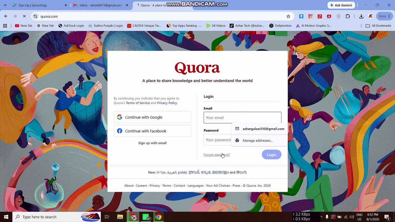The height and width of the screenshot is (222, 395).
Task: Open the red sync-arrows extension icon
Action: click(x=320, y=16)
